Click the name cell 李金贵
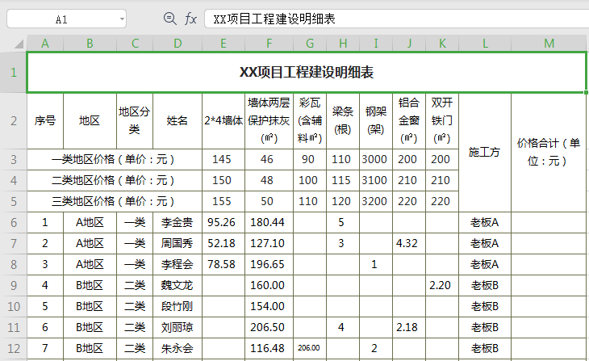The width and height of the screenshot is (589, 361). pyautogui.click(x=178, y=222)
